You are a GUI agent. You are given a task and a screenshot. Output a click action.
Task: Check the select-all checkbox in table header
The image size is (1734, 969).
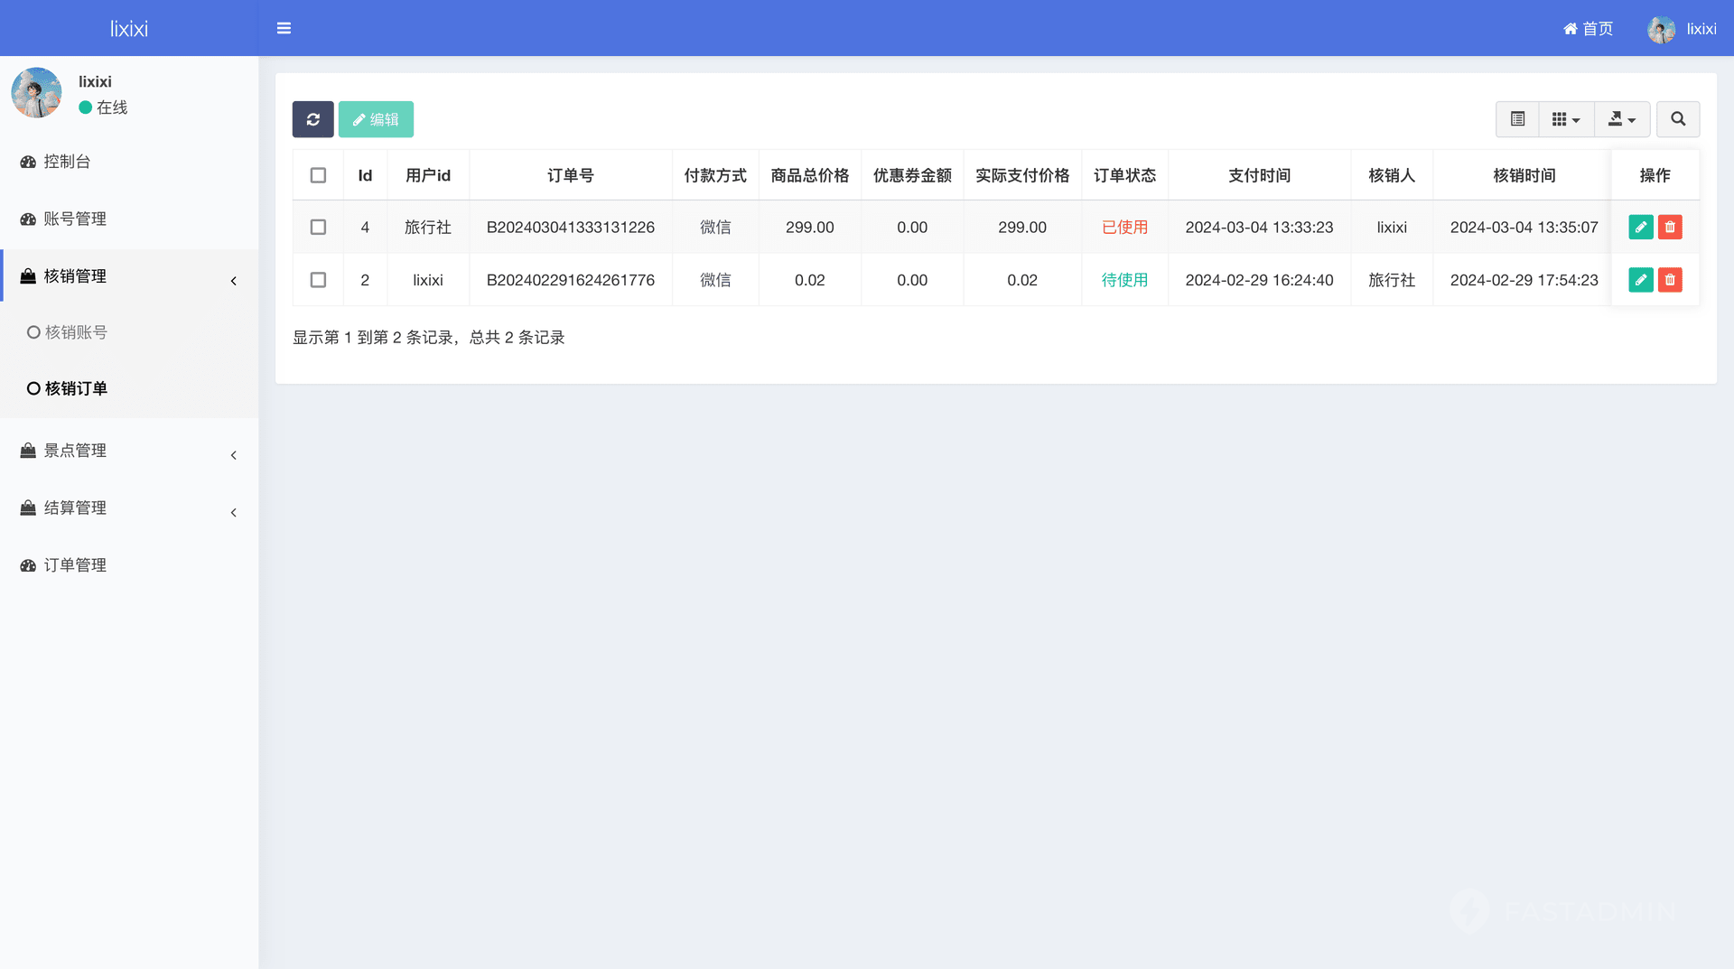[318, 175]
